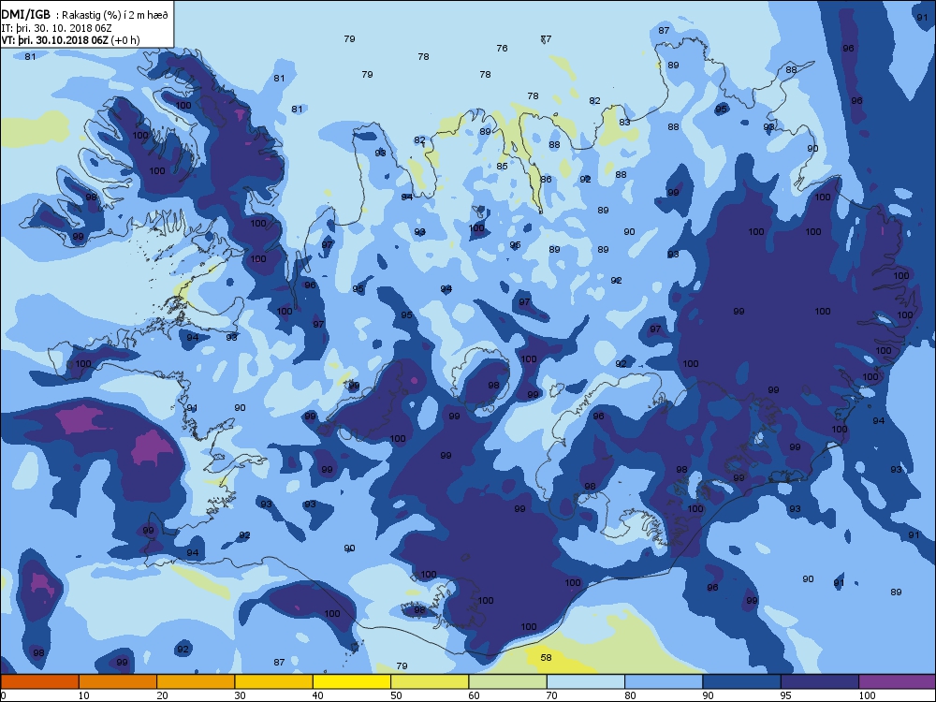This screenshot has height=702, width=936.
Task: Click the light orange 20–30 legend swatch
Action: (196, 681)
